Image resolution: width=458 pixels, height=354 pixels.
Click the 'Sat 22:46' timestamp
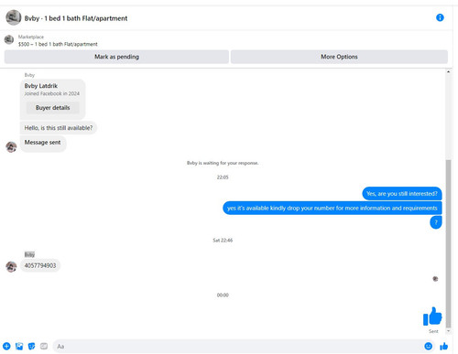click(x=223, y=241)
